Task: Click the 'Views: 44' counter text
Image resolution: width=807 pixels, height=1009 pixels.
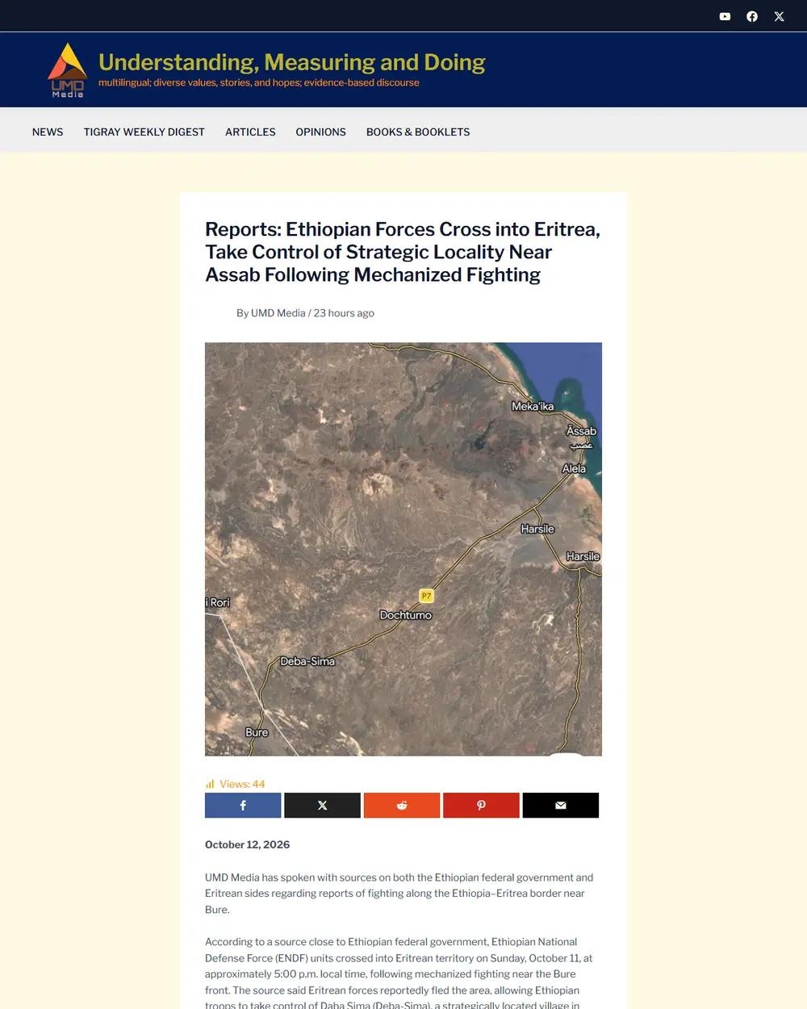Action: 242,784
